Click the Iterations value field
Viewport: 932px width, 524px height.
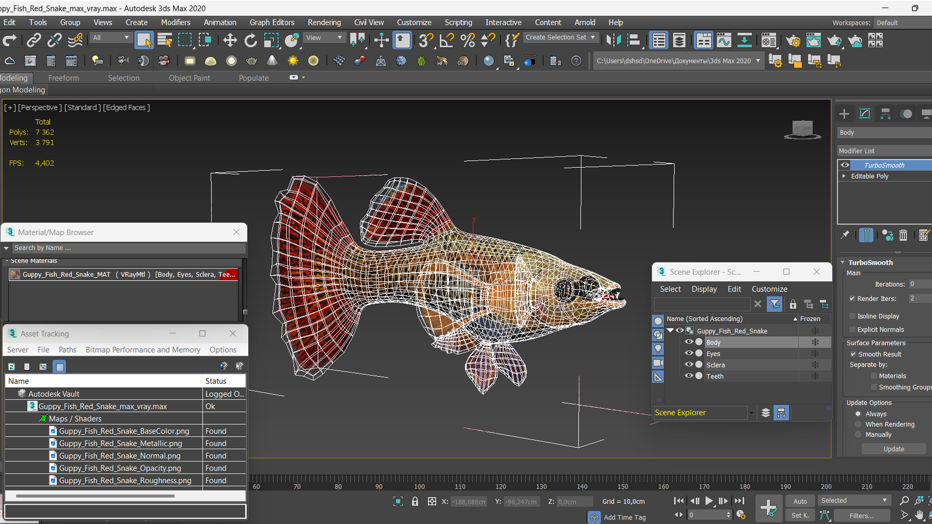pos(919,284)
